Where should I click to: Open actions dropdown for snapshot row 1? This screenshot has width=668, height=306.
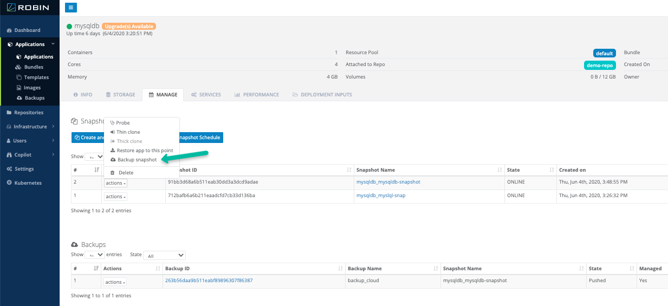(115, 197)
